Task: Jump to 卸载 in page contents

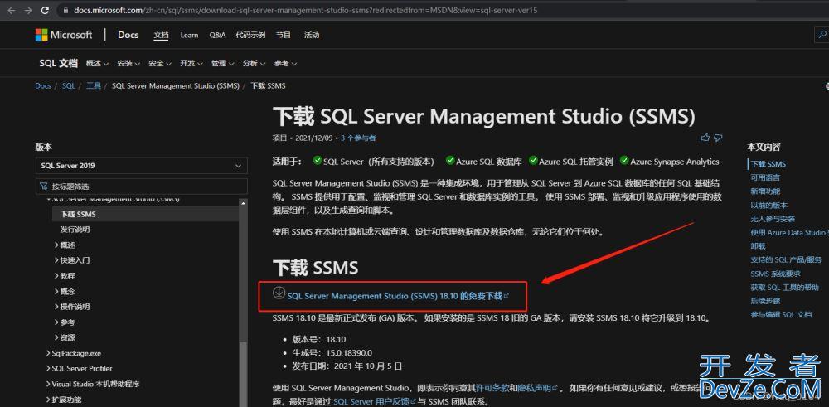Action: point(758,246)
